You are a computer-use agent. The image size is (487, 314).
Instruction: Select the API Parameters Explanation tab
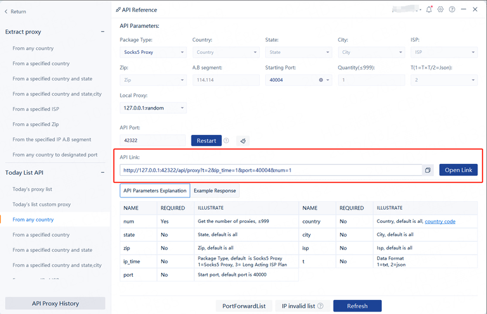click(155, 191)
